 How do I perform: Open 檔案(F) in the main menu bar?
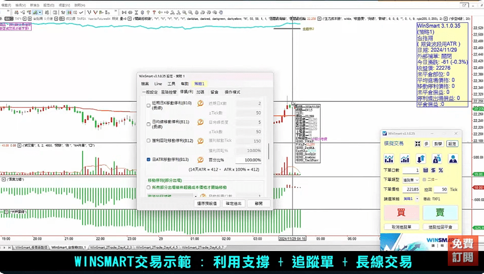pos(6,5)
